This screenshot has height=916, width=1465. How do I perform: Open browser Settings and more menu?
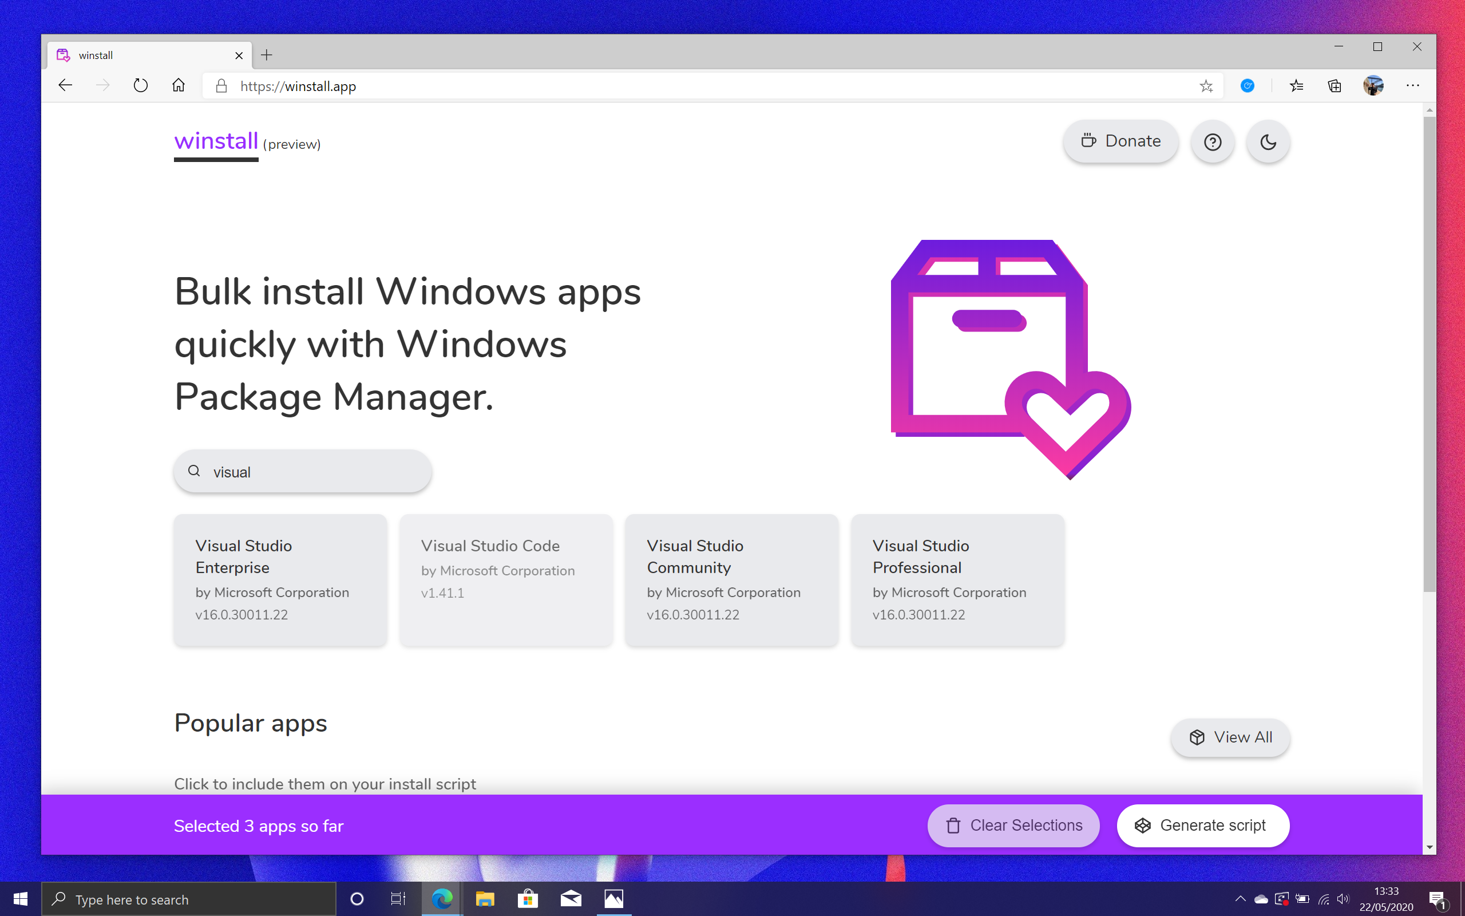pyautogui.click(x=1412, y=86)
